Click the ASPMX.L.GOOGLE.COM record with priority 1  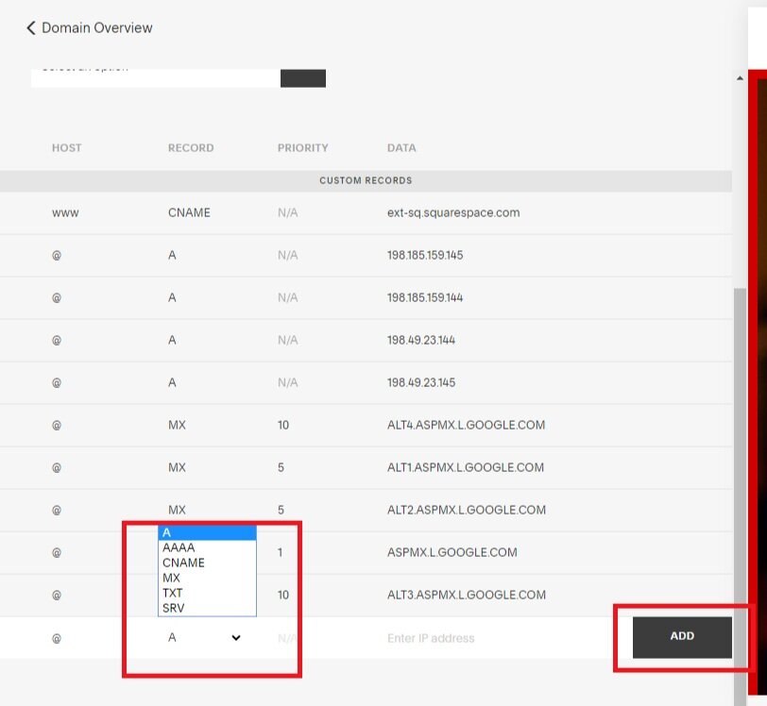[452, 552]
